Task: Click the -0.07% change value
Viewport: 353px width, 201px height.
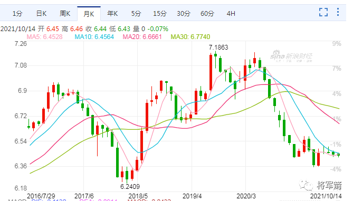Action: 158,29
